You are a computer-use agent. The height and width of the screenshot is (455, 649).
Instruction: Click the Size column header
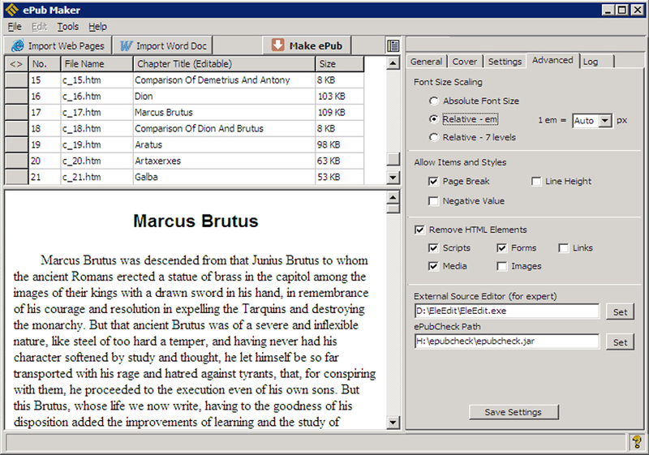click(x=340, y=64)
